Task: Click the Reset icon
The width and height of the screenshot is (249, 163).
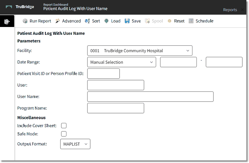Action: [x=169, y=21]
